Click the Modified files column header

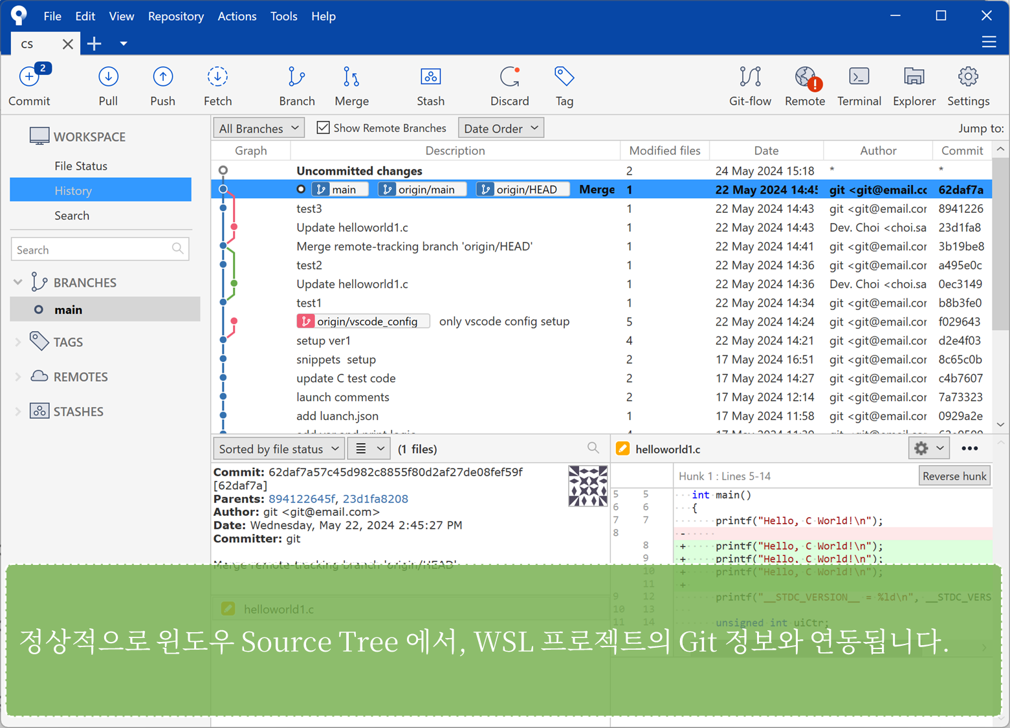(x=664, y=150)
